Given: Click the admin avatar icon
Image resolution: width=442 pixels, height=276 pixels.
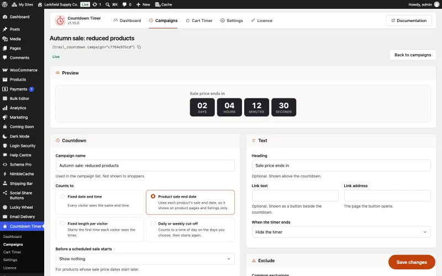Looking at the screenshot, I should click(436, 4).
